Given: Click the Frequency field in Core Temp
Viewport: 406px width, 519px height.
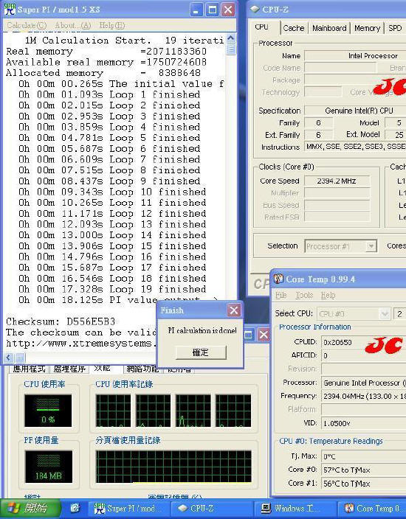Looking at the screenshot, I should [363, 396].
